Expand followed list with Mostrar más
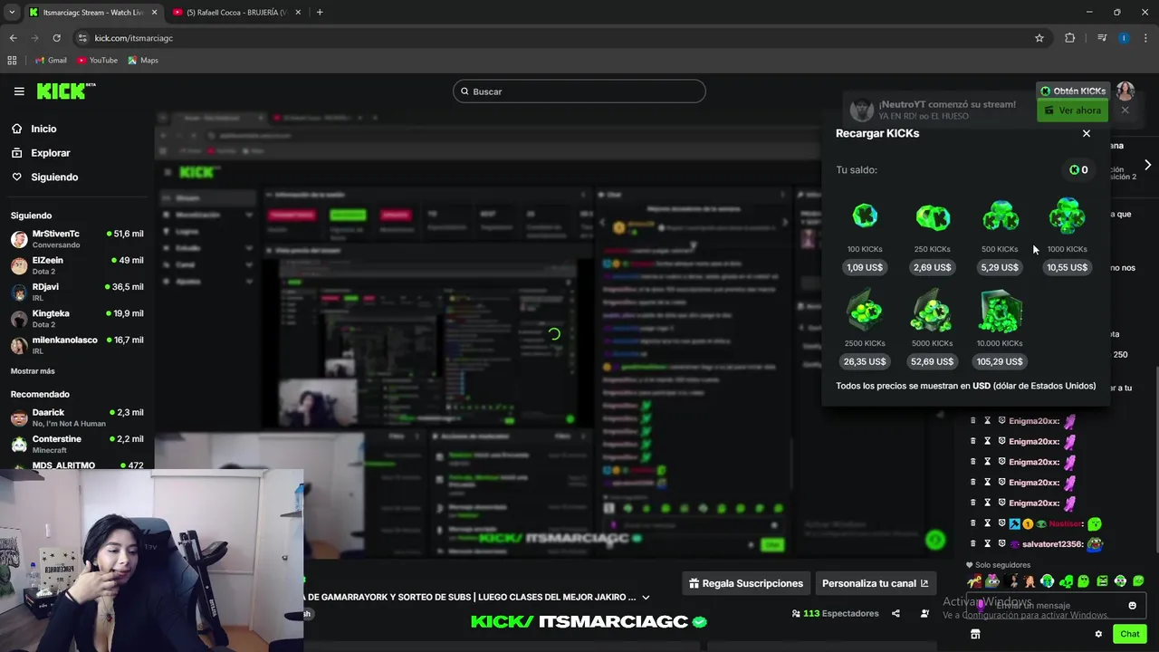Viewport: 1159px width, 652px height. pyautogui.click(x=33, y=371)
